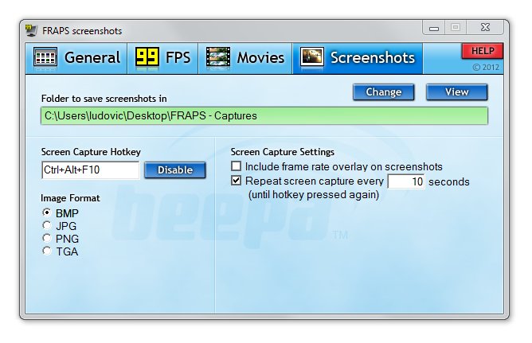Enable frame rate overlay on screenshots checkbox
This screenshot has height=343, width=532.
click(x=237, y=166)
